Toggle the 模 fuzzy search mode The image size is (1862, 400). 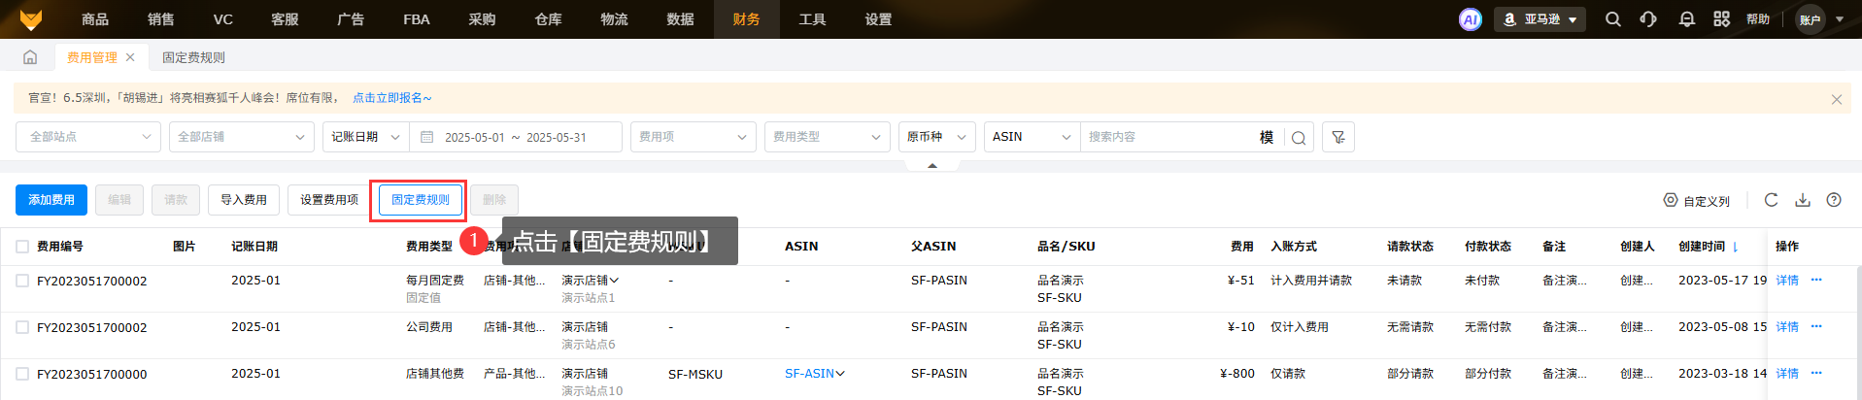click(1267, 137)
